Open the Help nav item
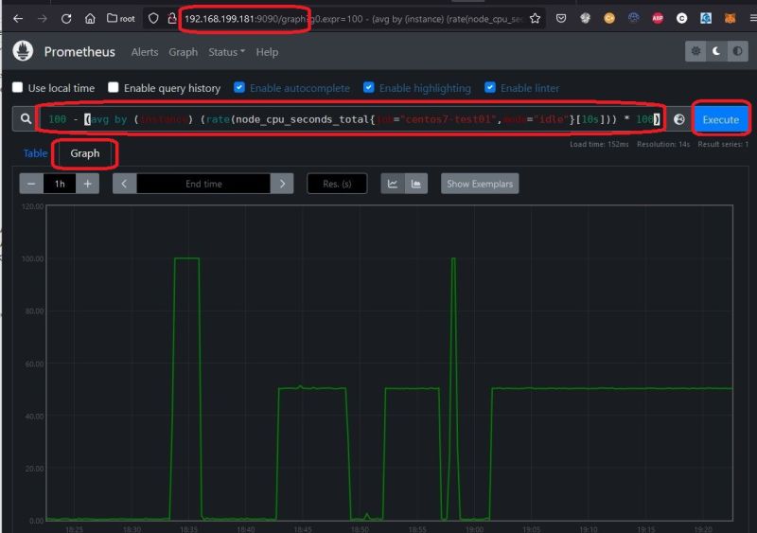The width and height of the screenshot is (757, 533). point(267,52)
